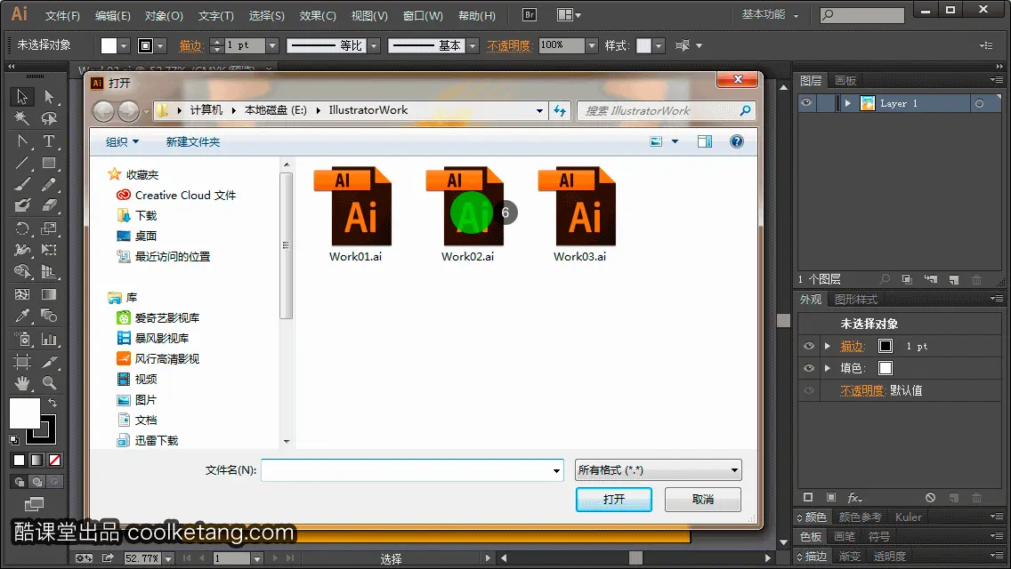
Task: Switch to the 图形样式 tab
Action: (x=855, y=300)
